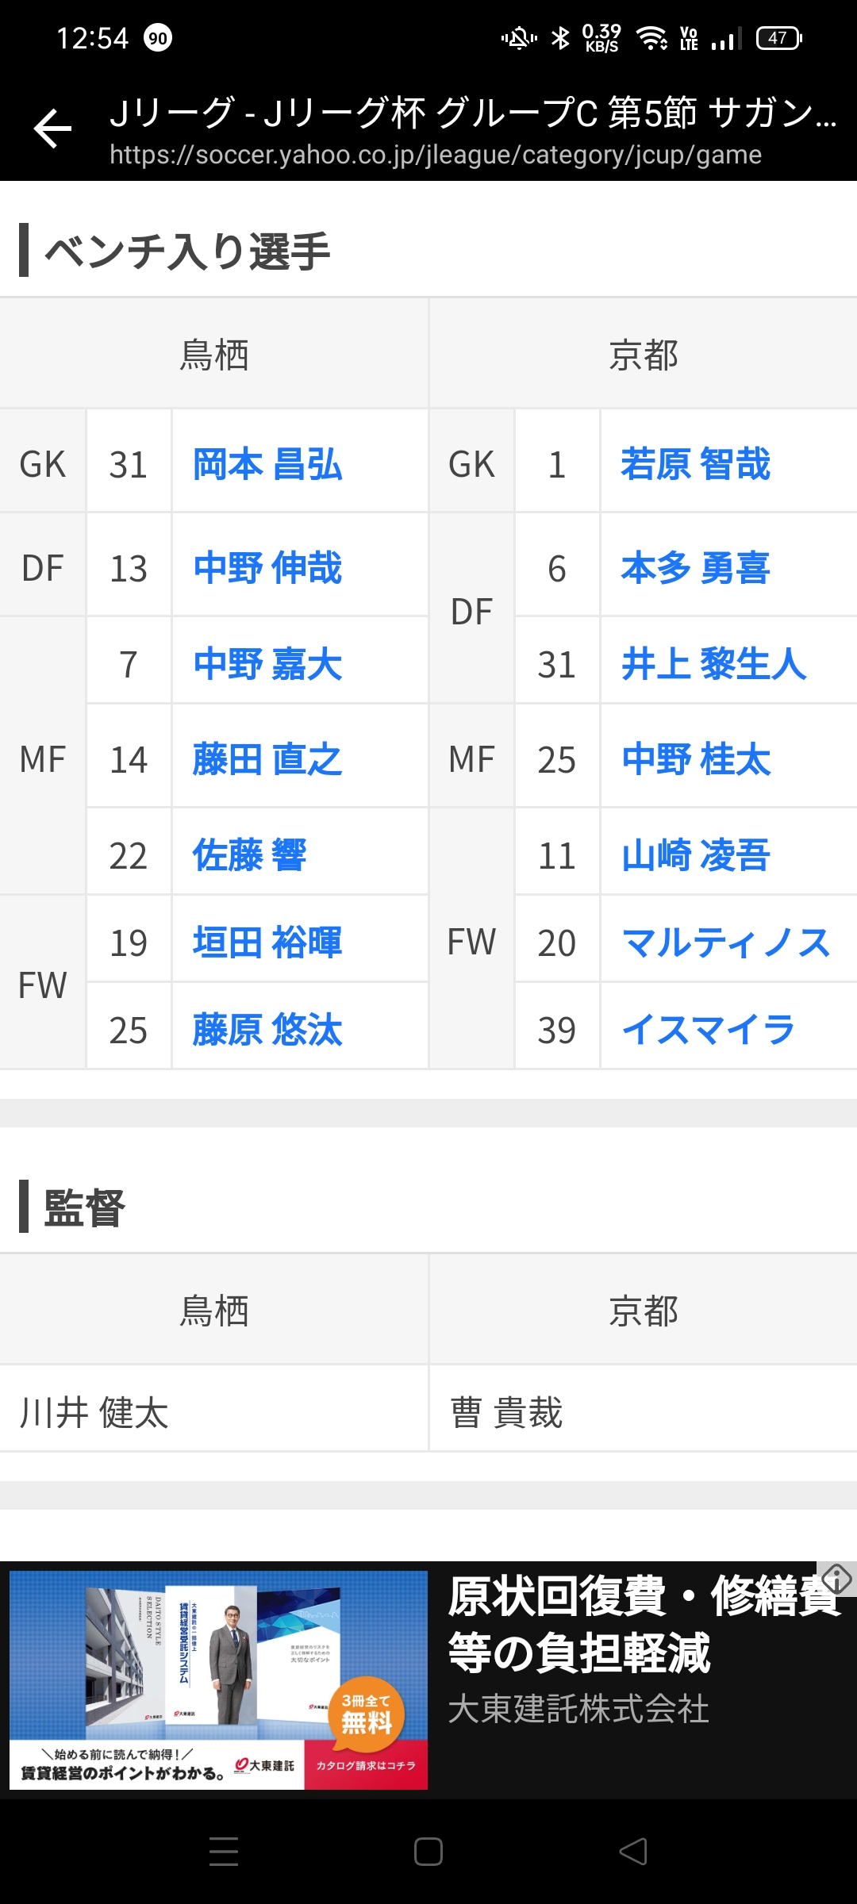857x1904 pixels.
Task: Open player 中野 伸哉 profile link
Action: click(x=267, y=569)
